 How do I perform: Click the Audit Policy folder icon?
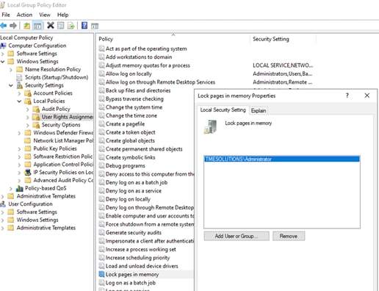pos(36,109)
